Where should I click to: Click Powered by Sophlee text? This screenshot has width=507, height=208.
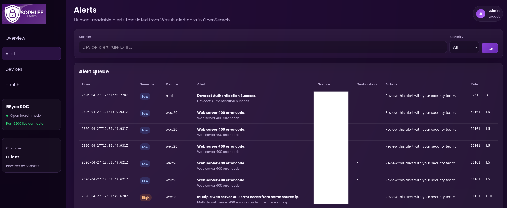[x=22, y=166]
